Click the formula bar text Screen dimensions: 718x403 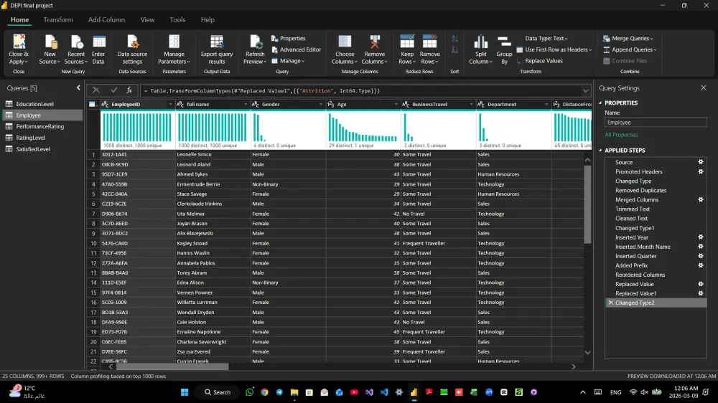tap(262, 90)
